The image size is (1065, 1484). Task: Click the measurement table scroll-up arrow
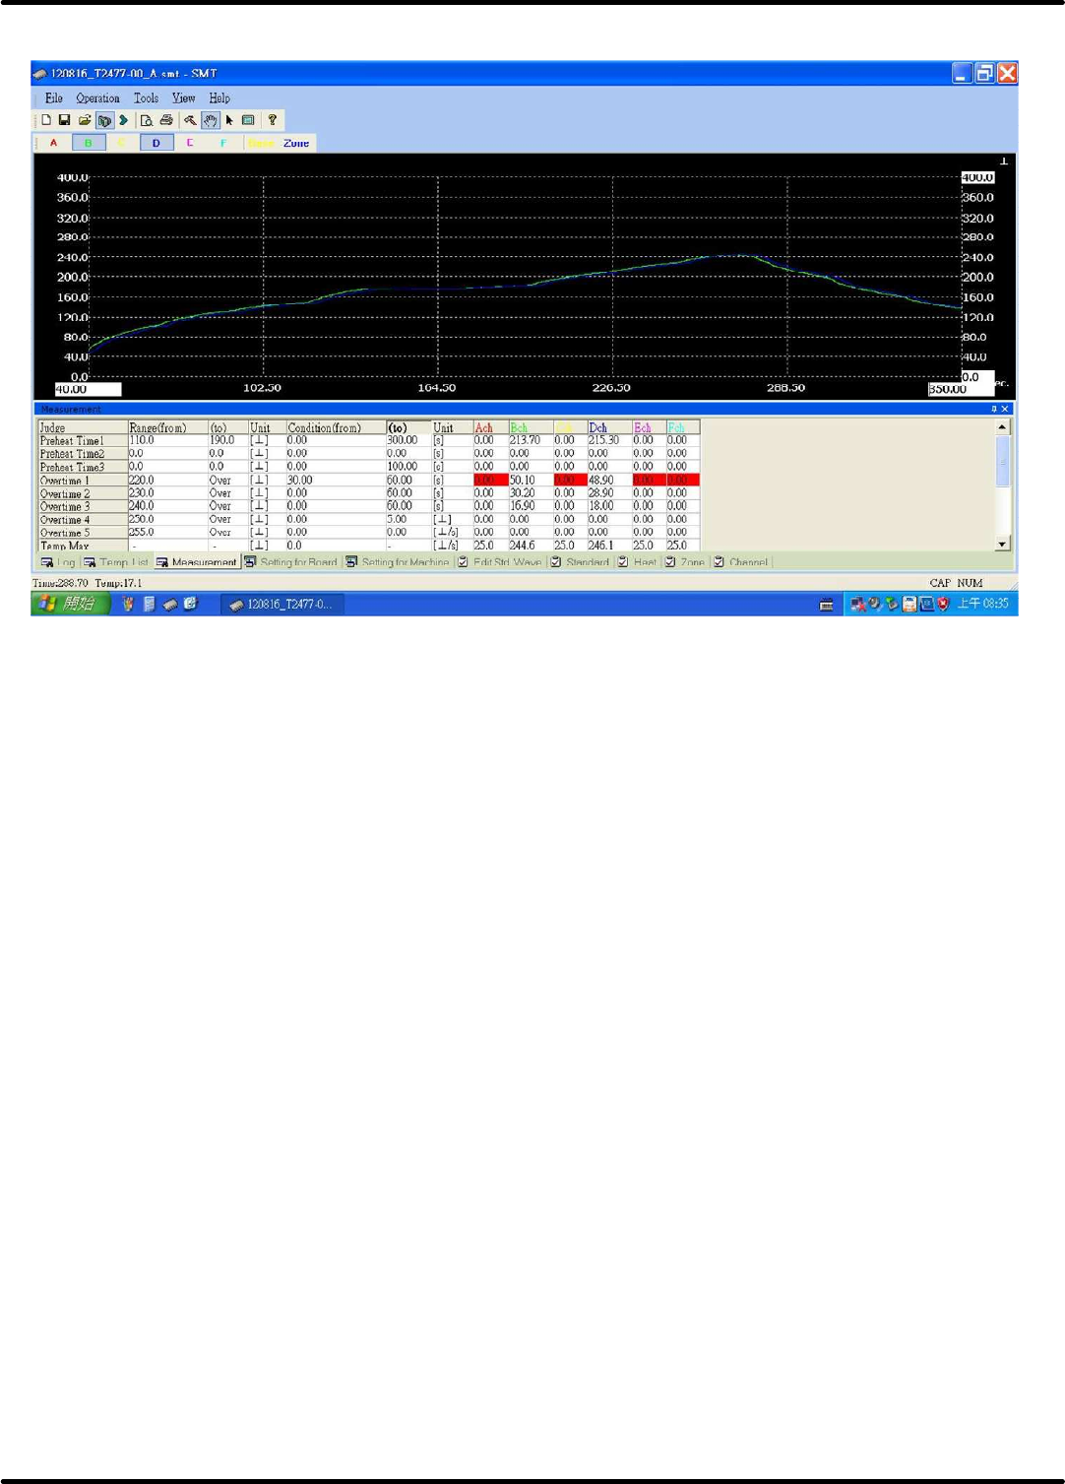1002,427
